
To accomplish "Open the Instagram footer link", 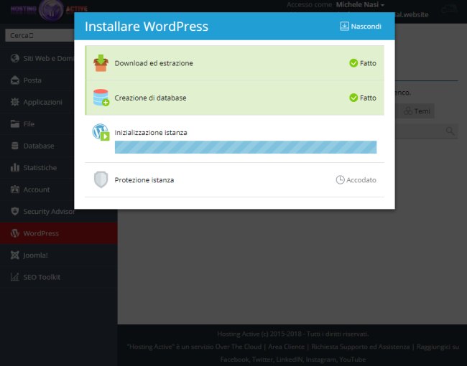I will coord(321,360).
